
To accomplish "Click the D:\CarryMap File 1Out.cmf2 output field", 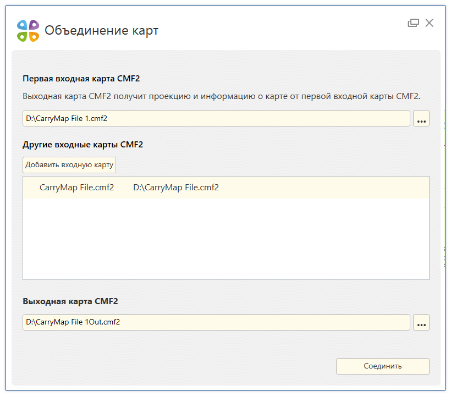I will (x=216, y=322).
